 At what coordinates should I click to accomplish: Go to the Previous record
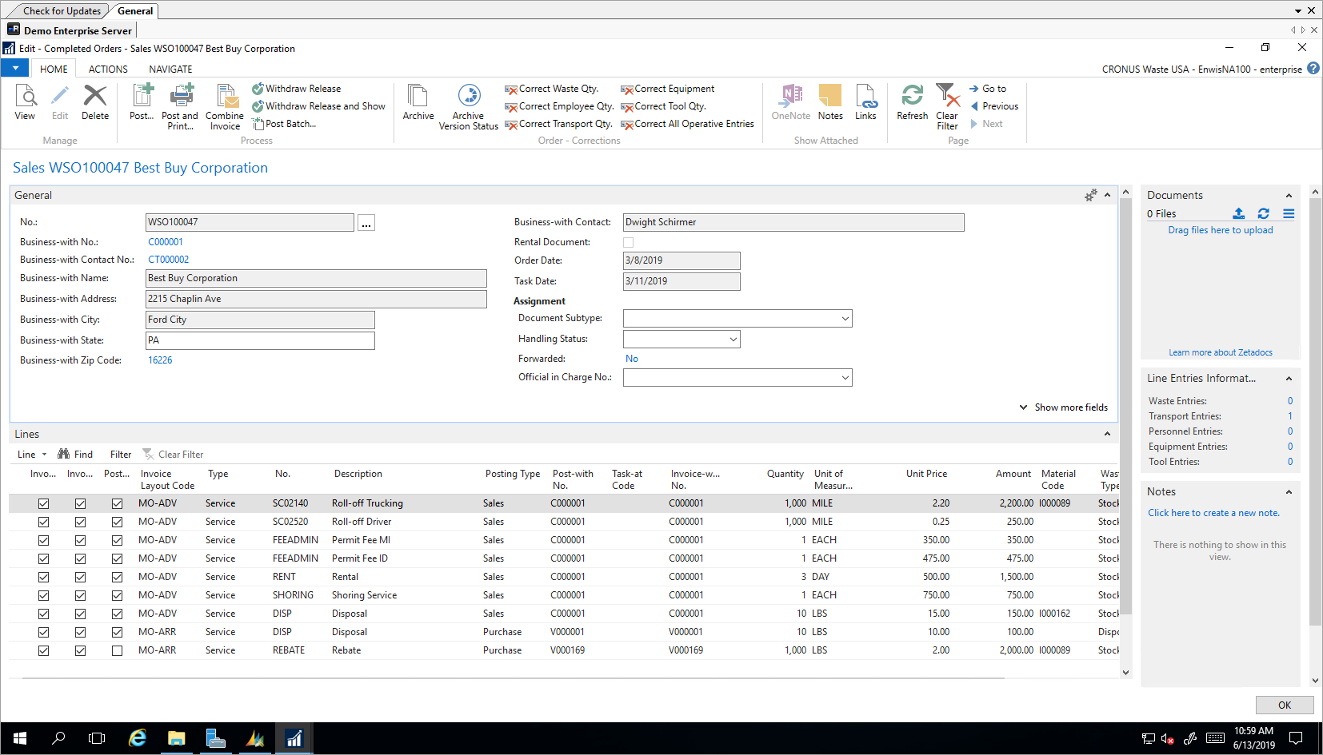[x=994, y=106]
